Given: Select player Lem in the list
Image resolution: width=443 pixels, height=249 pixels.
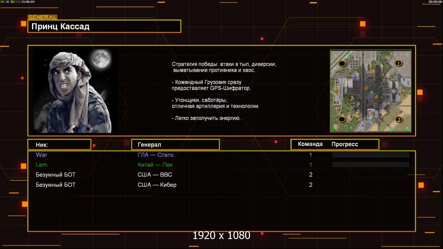Looking at the screenshot, I should [42, 165].
